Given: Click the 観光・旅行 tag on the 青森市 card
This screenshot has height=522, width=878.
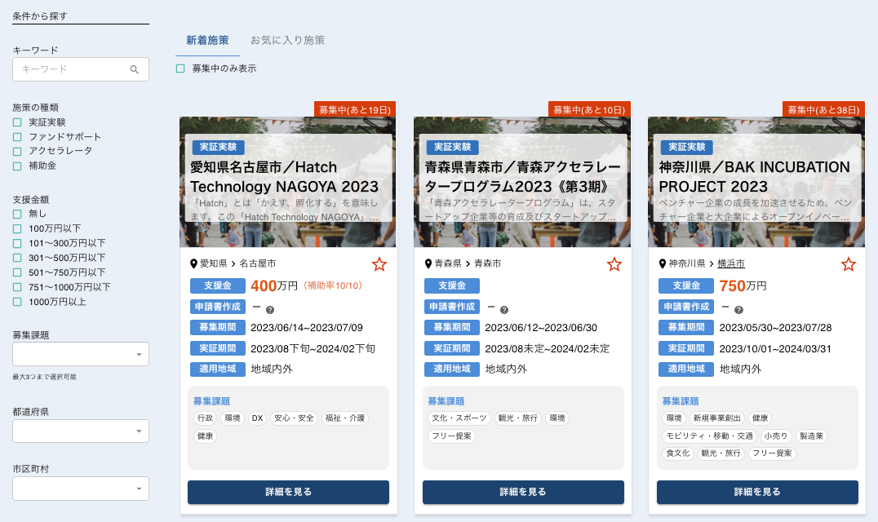Looking at the screenshot, I should pos(518,418).
